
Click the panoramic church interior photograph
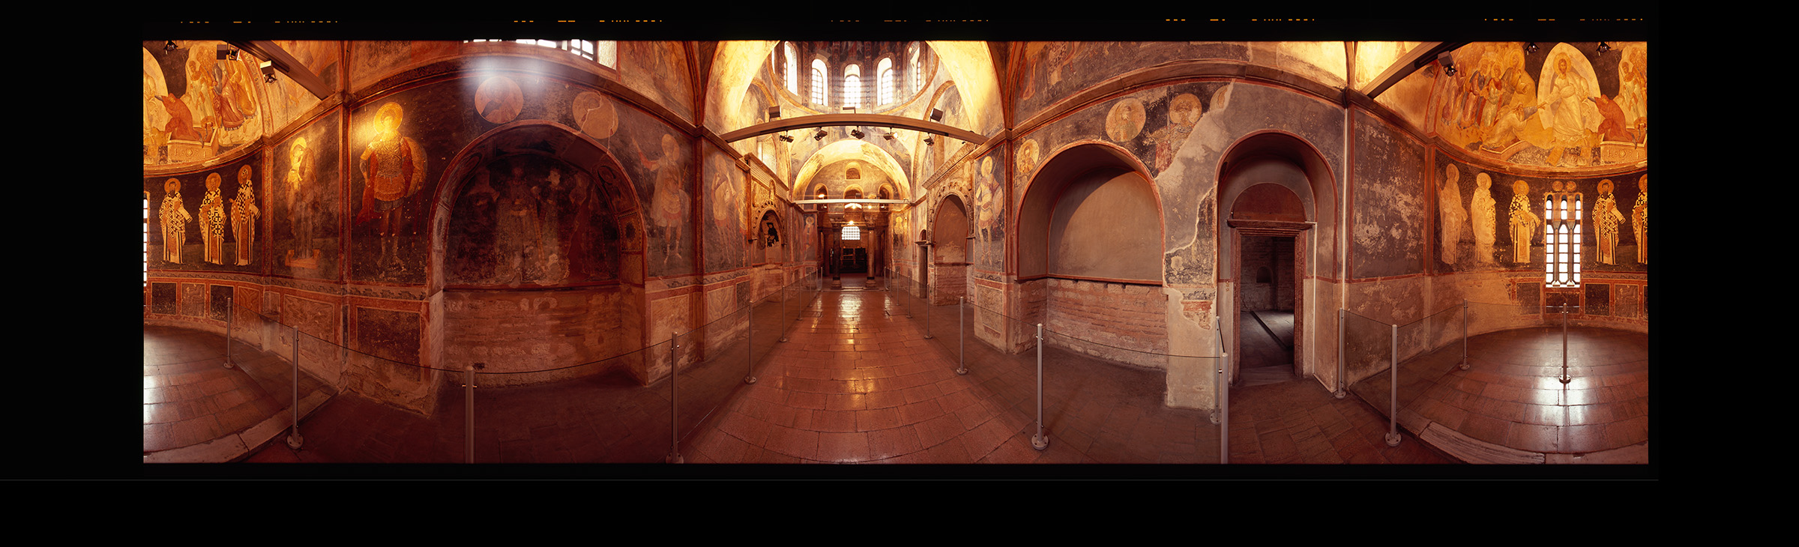click(x=896, y=252)
